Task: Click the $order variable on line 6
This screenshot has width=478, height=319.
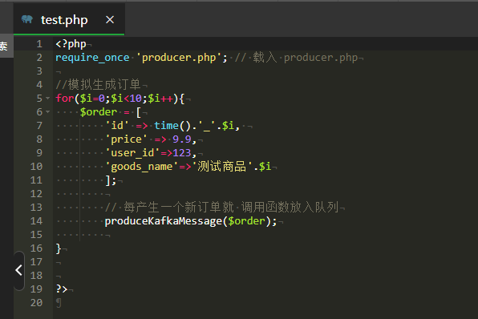Action: tap(99, 112)
